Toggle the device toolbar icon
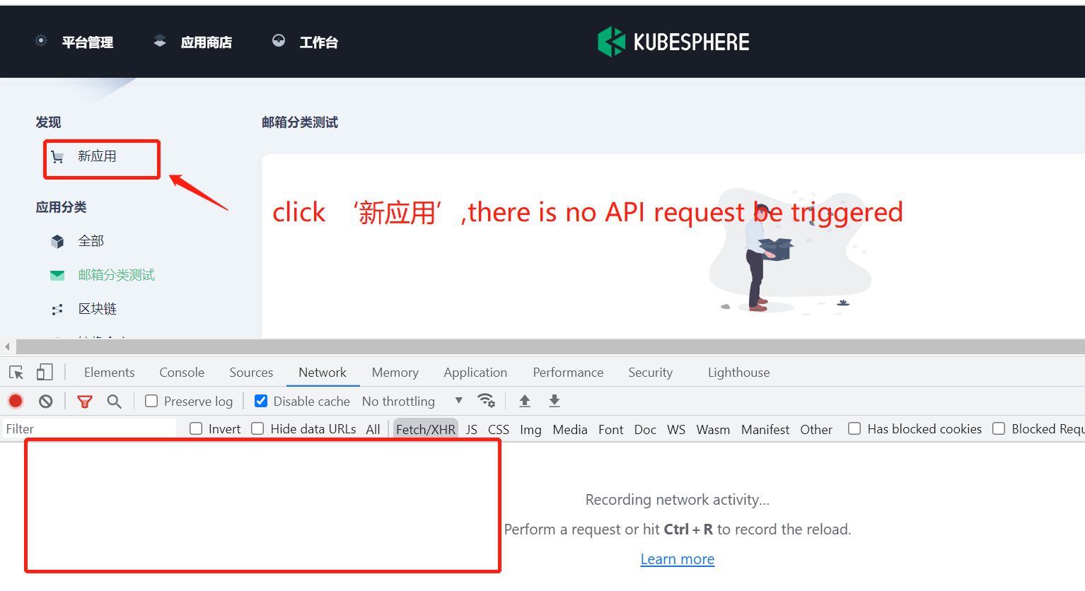The width and height of the screenshot is (1085, 591). [x=44, y=372]
